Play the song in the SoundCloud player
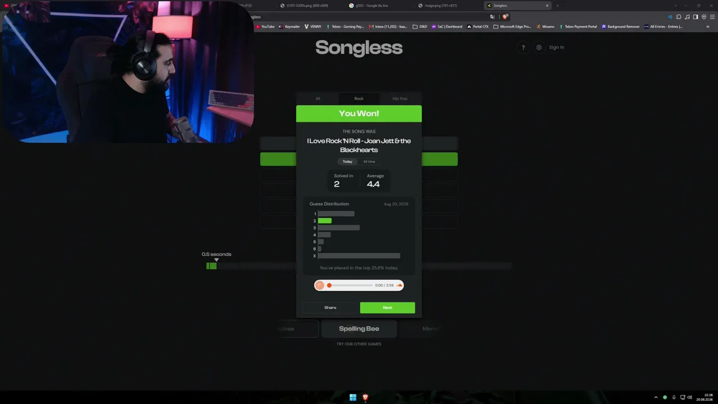 pos(320,285)
